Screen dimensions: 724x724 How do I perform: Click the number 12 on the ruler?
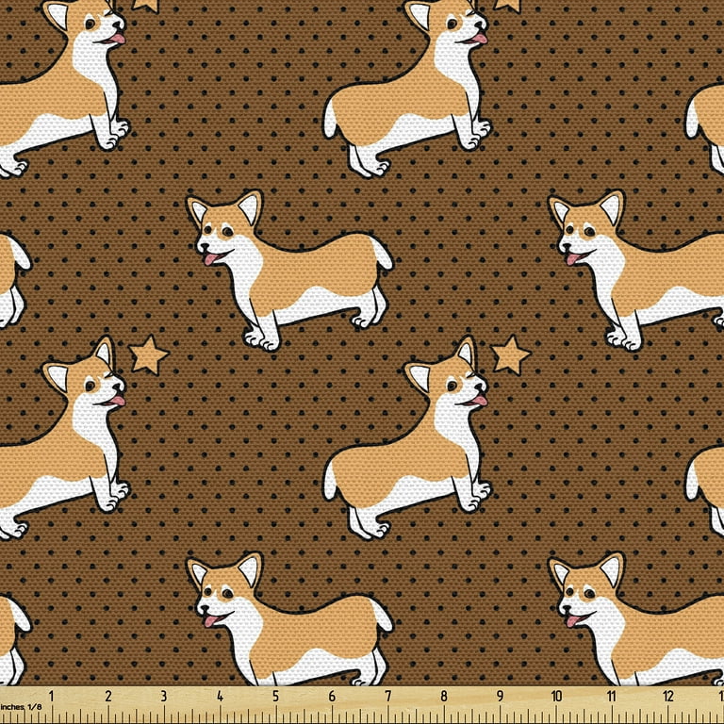click(x=667, y=697)
